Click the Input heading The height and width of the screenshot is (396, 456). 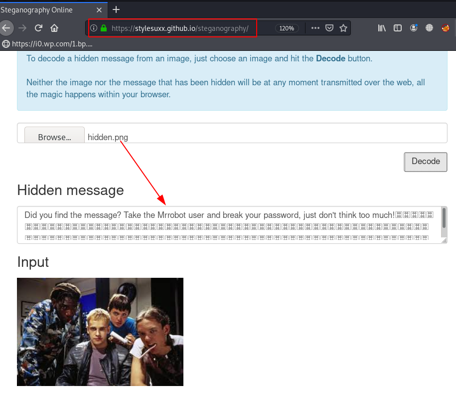click(x=33, y=262)
